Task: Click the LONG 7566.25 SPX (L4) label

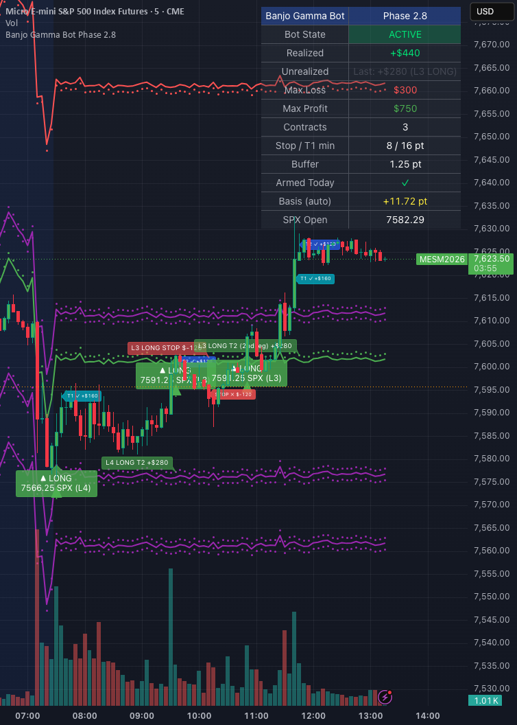Action: coord(56,483)
